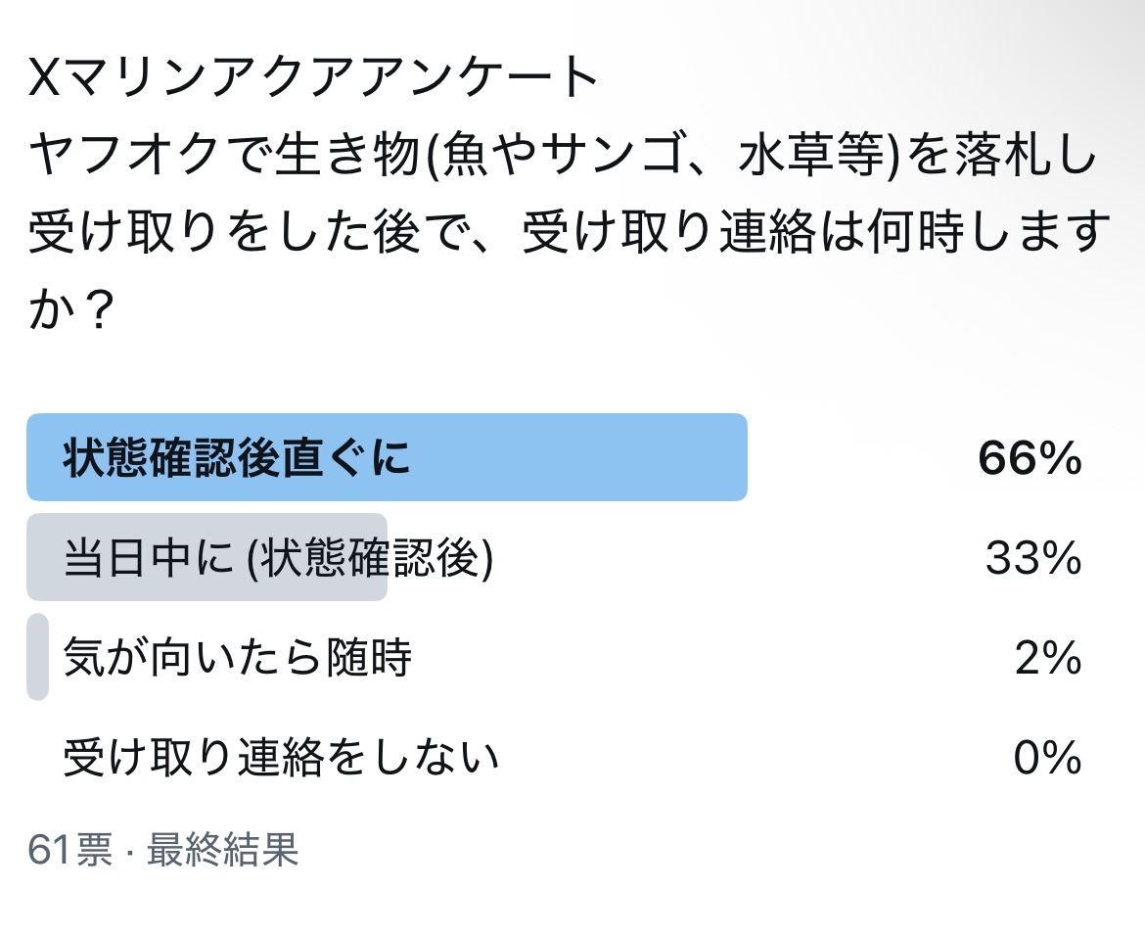
Task: Click the 0% percentage label
Action: tap(1047, 756)
